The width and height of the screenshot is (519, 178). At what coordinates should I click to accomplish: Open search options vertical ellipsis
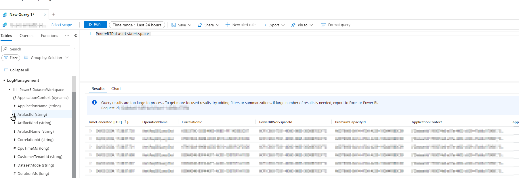pyautogui.click(x=74, y=49)
